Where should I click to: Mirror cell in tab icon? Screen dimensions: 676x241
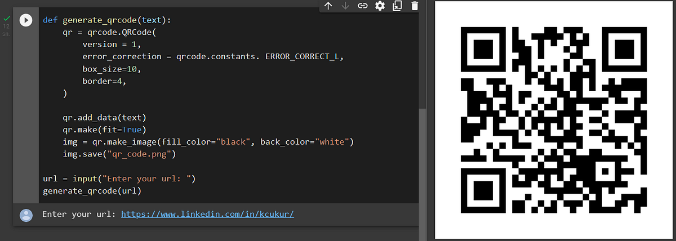click(397, 6)
